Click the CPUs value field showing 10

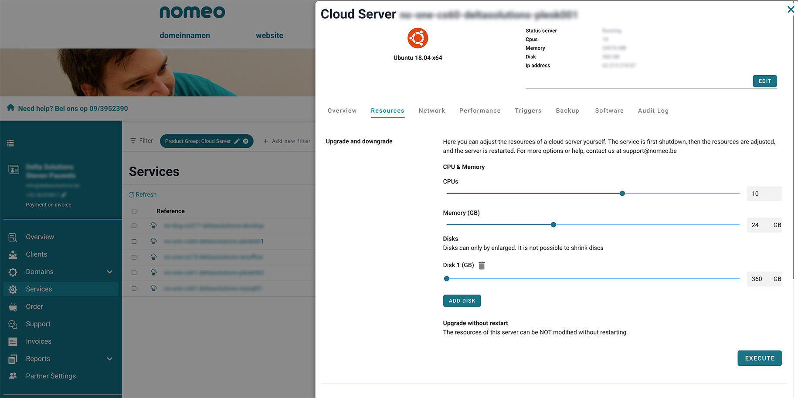[764, 194]
